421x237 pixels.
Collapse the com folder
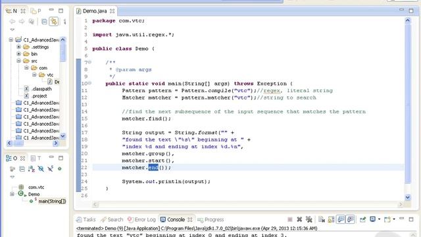(x=26, y=68)
